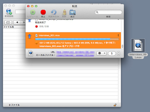Click the orange status dot of upload
This screenshot has width=150, height=112.
37,43
